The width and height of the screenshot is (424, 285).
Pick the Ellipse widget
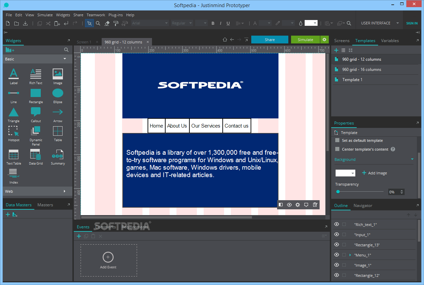(x=58, y=96)
